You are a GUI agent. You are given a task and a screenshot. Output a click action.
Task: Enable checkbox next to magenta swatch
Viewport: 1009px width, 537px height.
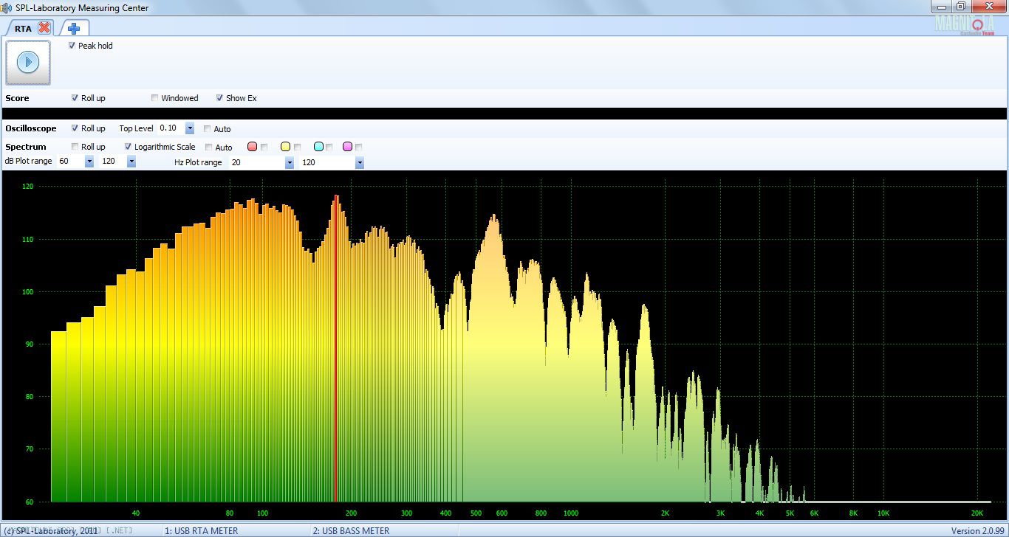click(x=359, y=147)
